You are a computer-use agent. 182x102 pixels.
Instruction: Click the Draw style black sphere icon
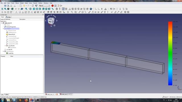pos(8,9)
